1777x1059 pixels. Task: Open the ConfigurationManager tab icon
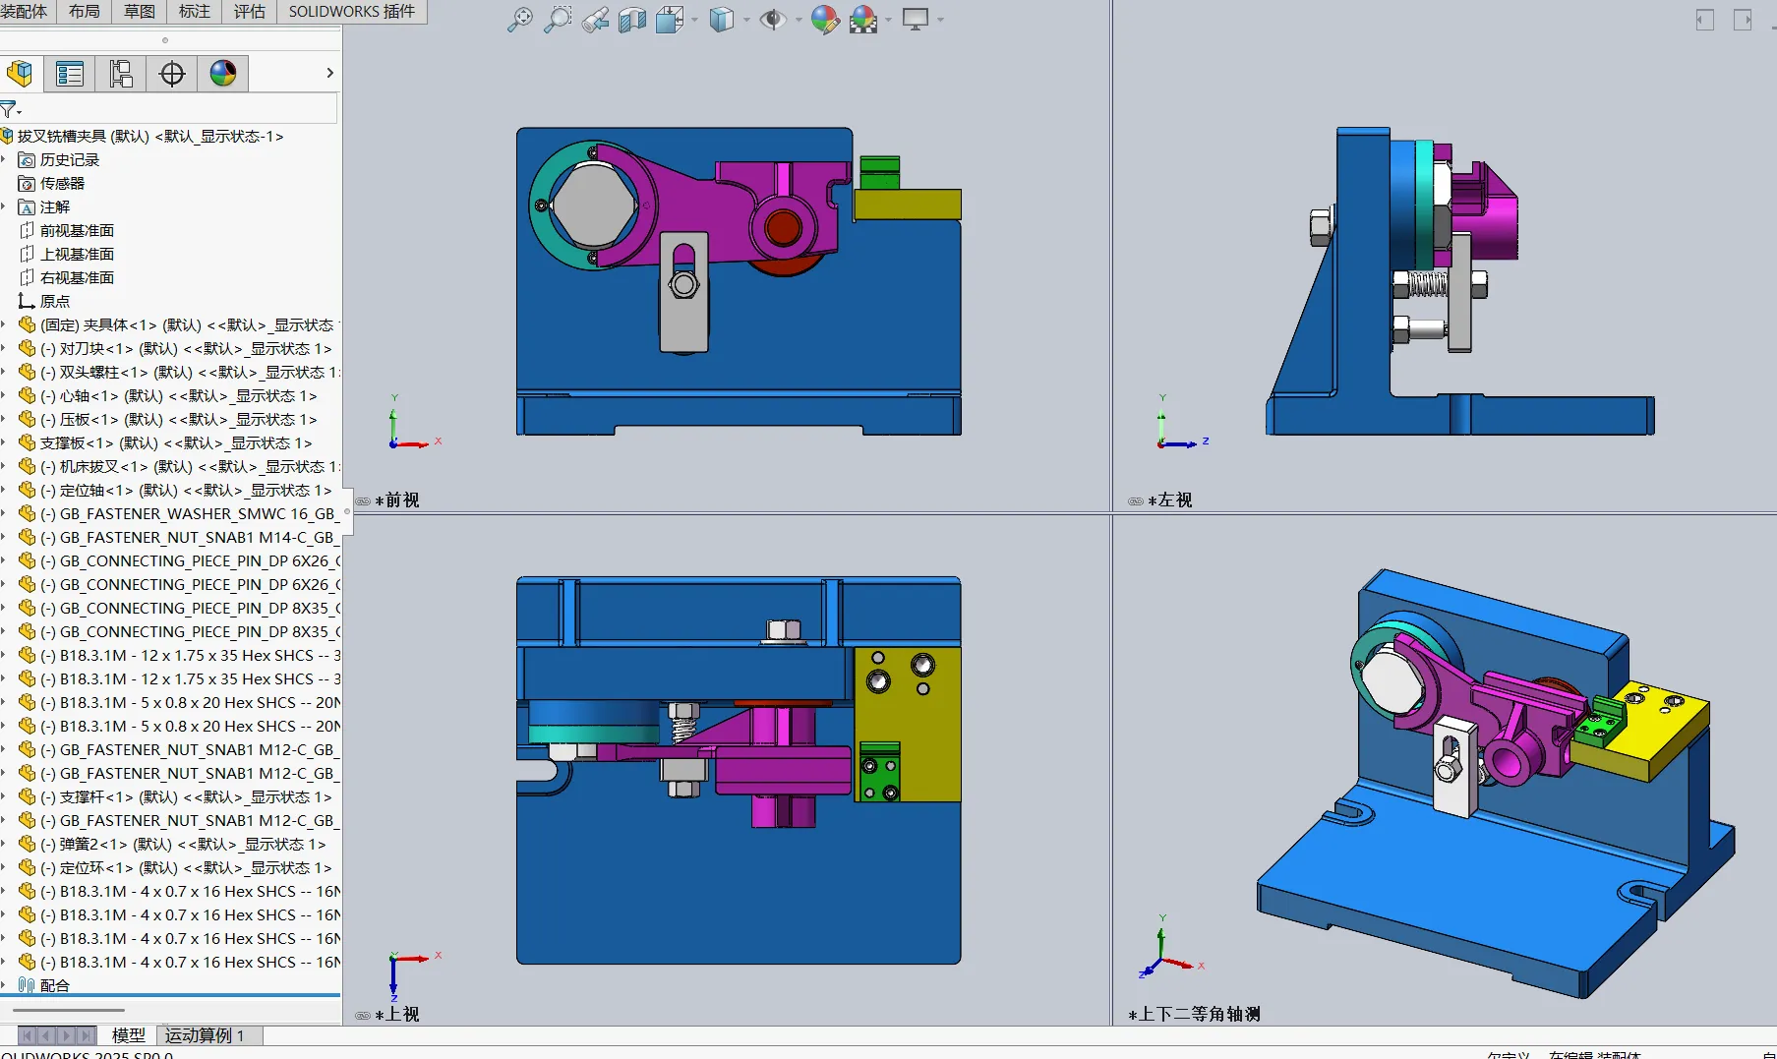click(x=121, y=74)
